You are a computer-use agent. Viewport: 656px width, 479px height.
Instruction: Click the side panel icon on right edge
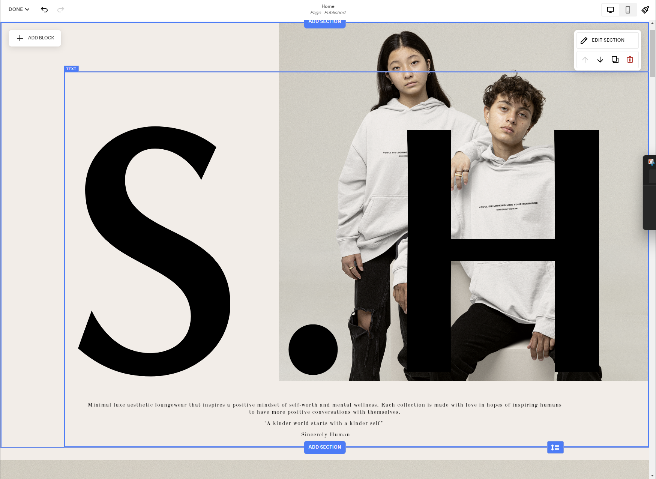point(651,162)
